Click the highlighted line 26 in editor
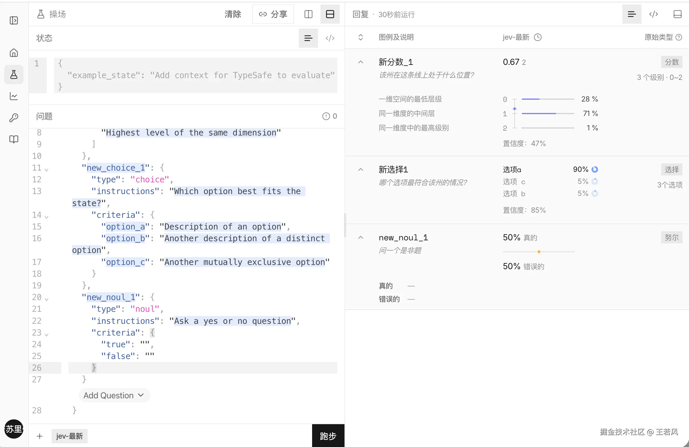Image resolution: width=689 pixels, height=447 pixels. [203, 368]
